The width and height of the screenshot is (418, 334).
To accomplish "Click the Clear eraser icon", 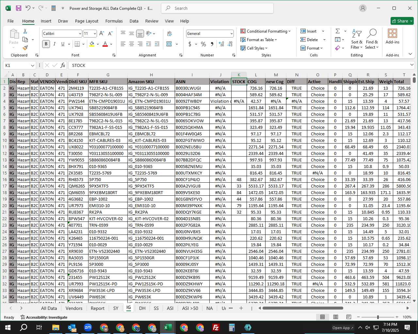I will 338,48.
